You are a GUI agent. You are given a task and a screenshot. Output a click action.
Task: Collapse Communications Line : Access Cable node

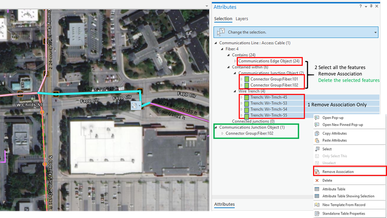[216, 43]
